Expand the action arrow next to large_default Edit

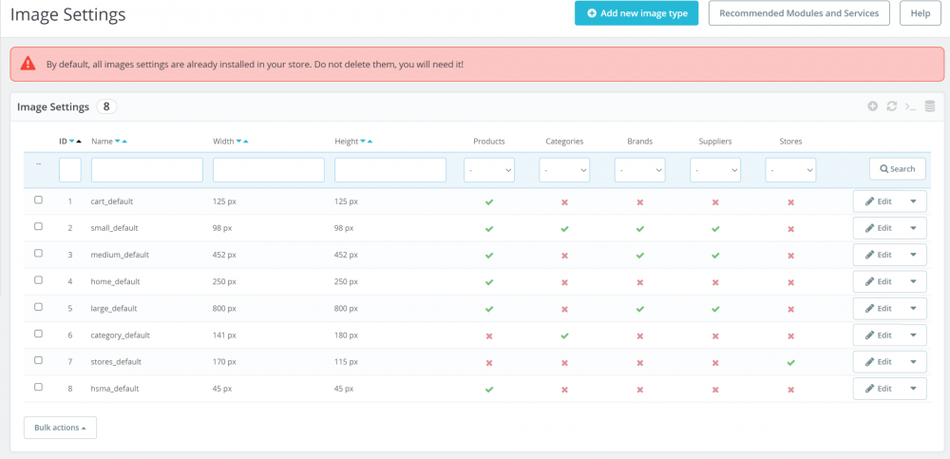click(x=914, y=308)
